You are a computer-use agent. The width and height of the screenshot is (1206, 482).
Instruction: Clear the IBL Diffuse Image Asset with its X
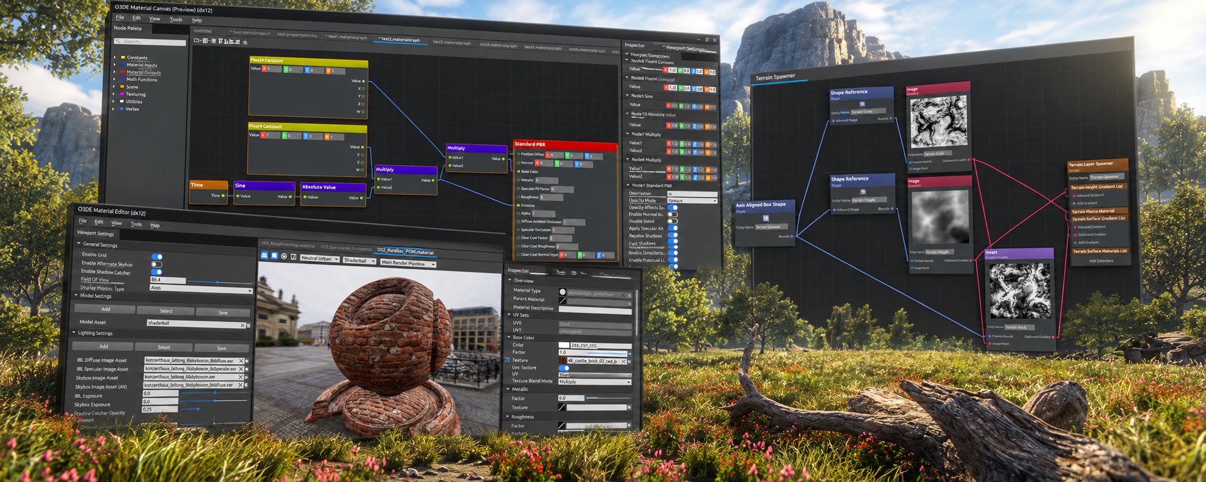click(241, 361)
